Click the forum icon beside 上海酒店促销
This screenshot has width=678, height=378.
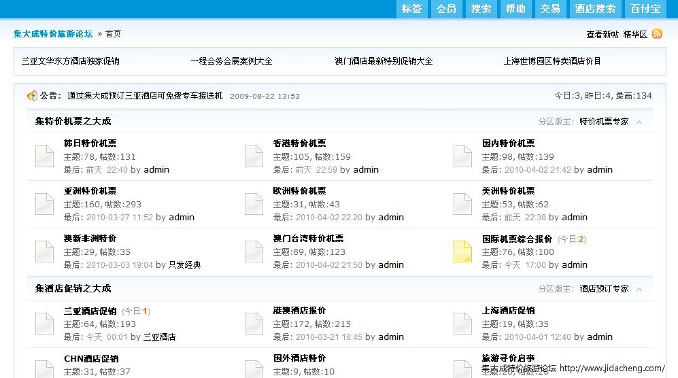(462, 324)
